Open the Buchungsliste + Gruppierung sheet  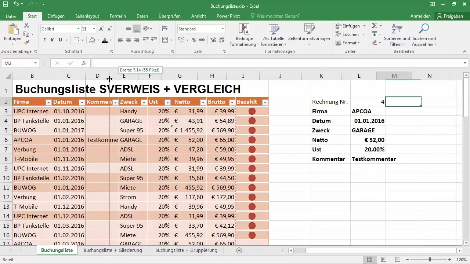pos(186,250)
